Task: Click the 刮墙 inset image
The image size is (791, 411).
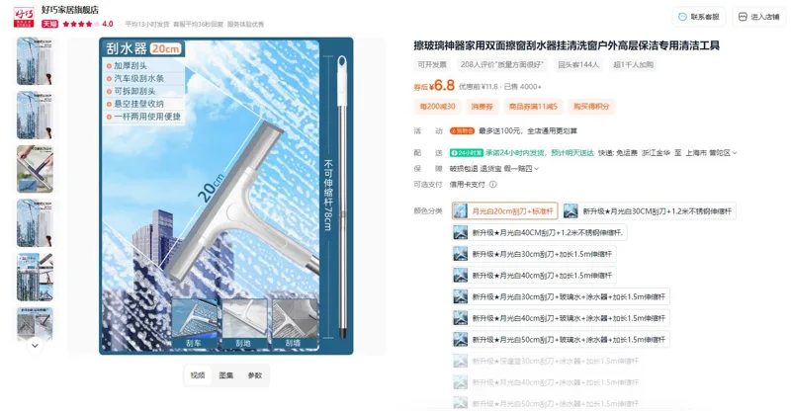Action: [x=294, y=323]
